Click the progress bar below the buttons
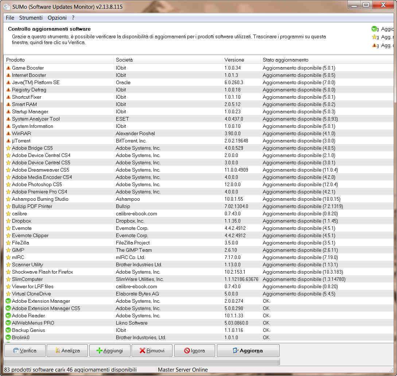The height and width of the screenshot is (376, 397). [142, 362]
